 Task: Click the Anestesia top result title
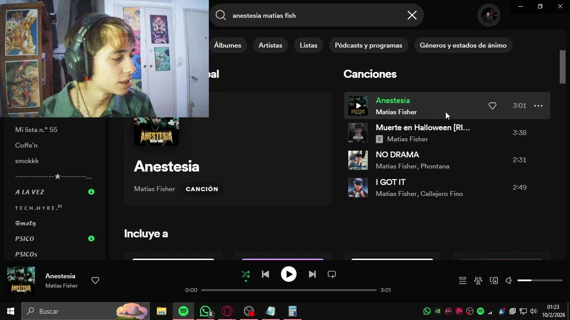pos(167,167)
